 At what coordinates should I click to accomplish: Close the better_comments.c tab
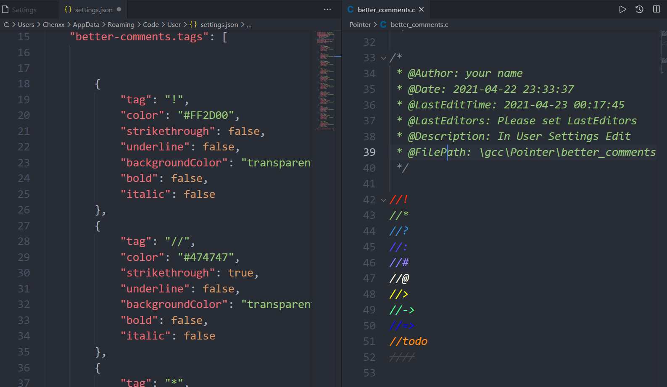(421, 9)
